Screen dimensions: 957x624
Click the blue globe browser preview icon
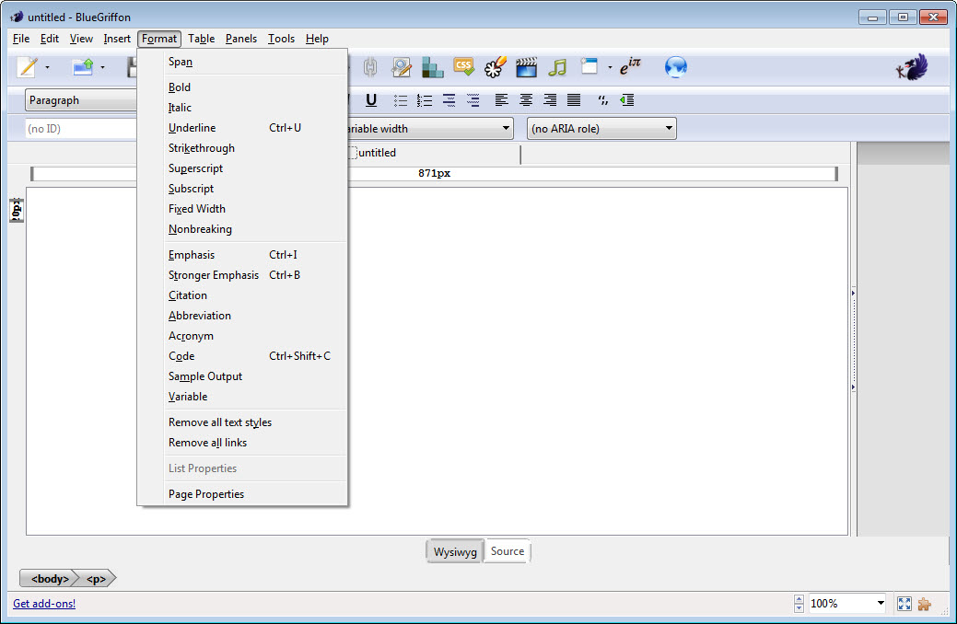pos(676,67)
